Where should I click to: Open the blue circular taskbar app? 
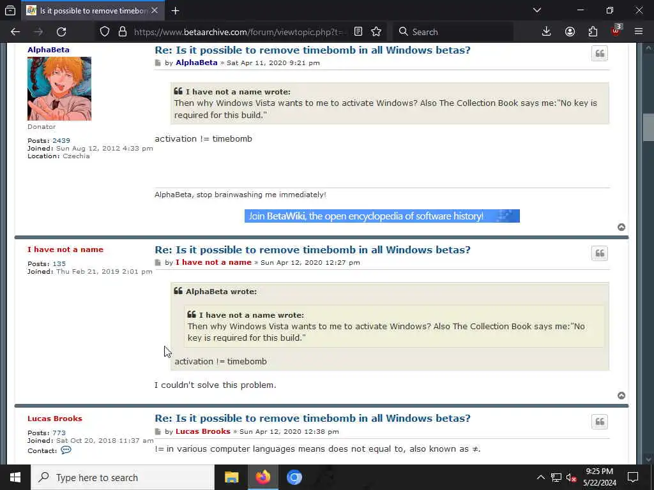(x=294, y=477)
